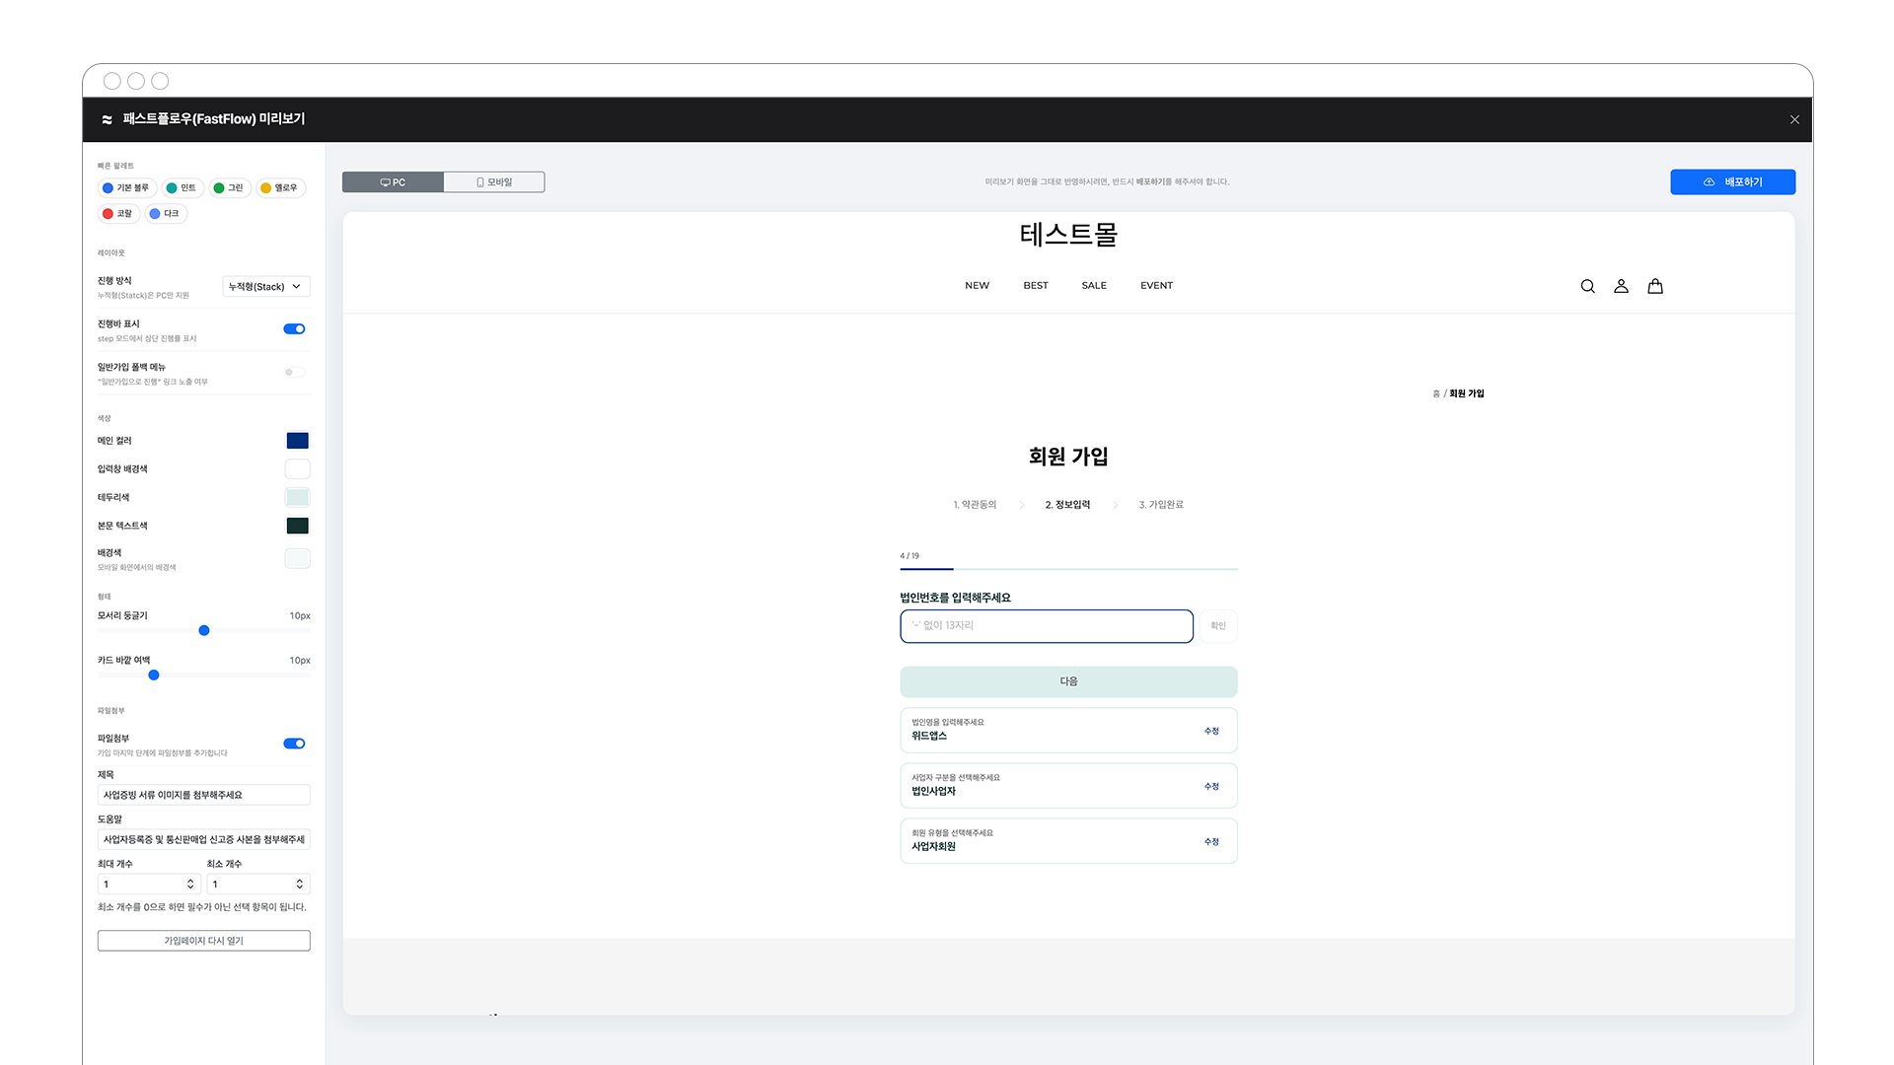Image resolution: width=1894 pixels, height=1065 pixels.
Task: Open the 배경색 color swatch
Action: click(x=297, y=558)
